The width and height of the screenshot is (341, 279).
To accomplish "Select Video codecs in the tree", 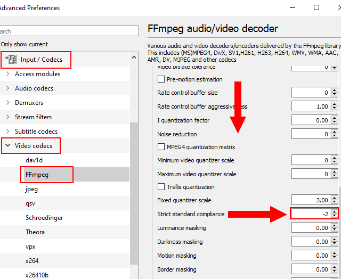I will [34, 145].
